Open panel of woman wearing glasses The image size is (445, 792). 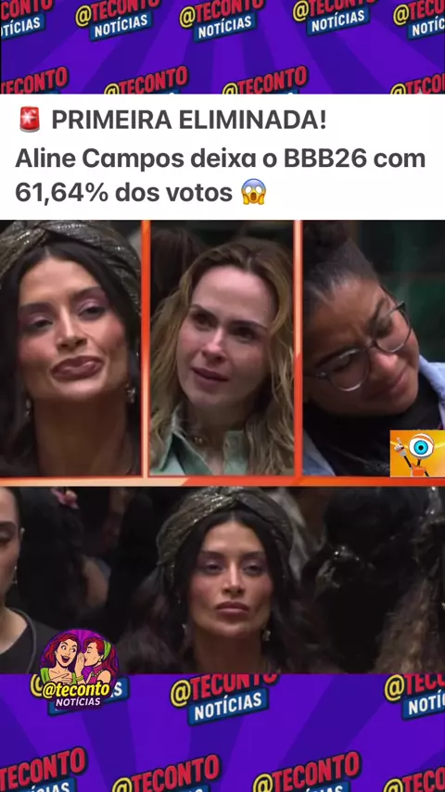[x=374, y=348]
